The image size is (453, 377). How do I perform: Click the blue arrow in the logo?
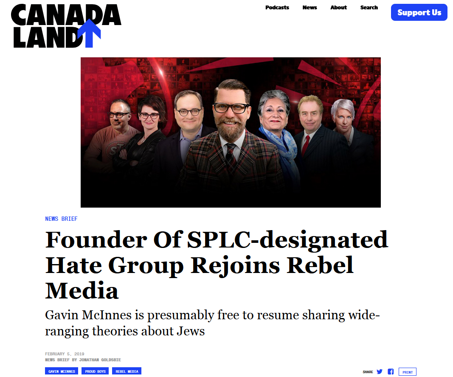tap(89, 34)
